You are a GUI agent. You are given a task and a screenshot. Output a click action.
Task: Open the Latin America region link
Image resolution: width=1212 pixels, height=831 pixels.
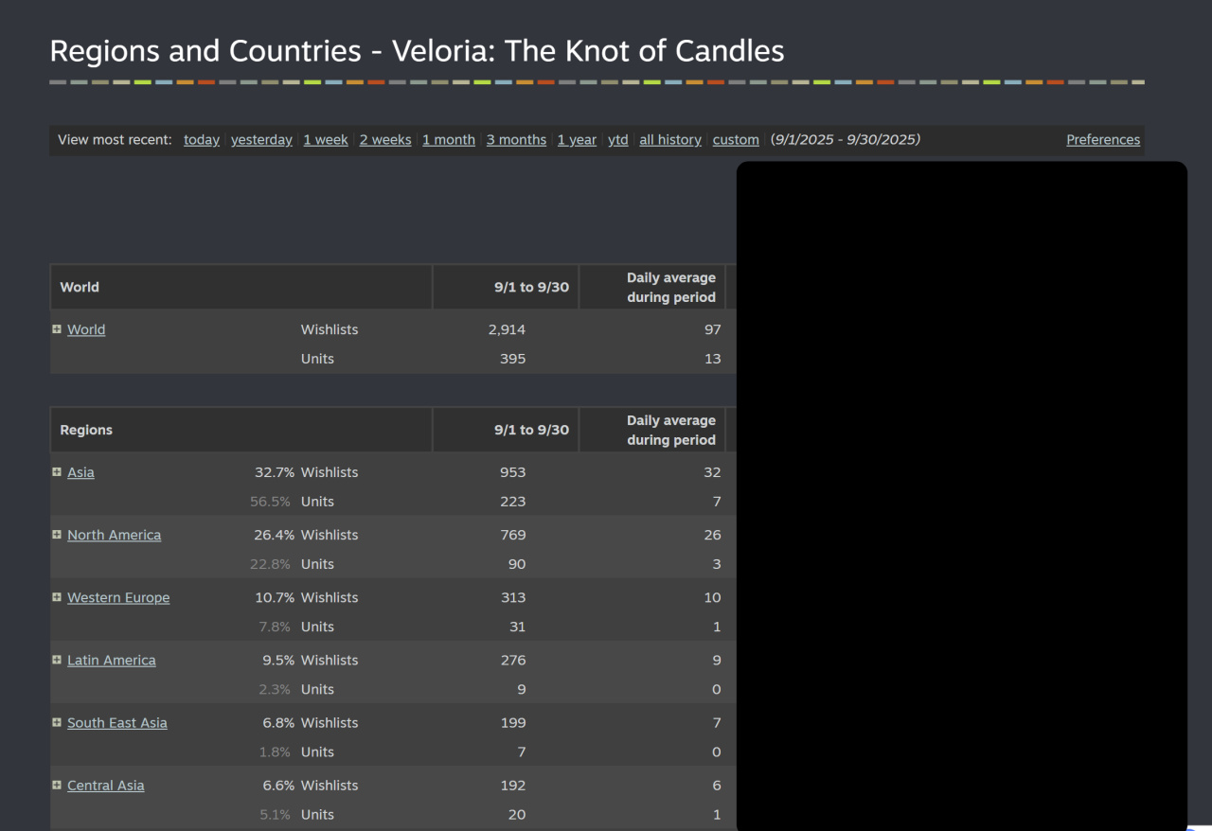click(112, 660)
